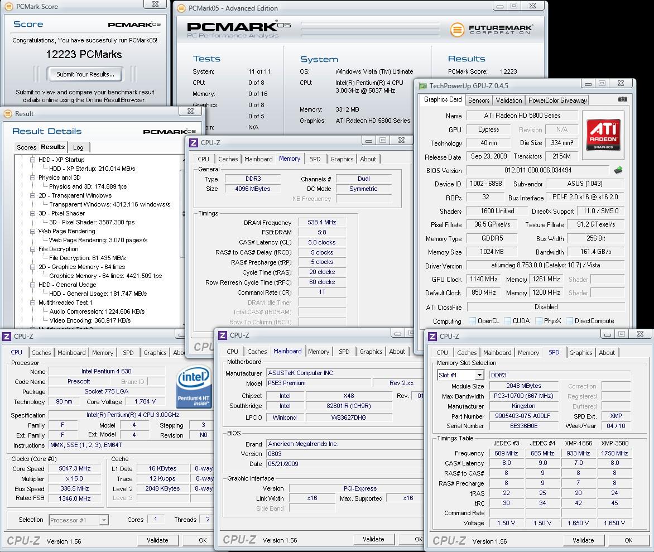Collapse the File Decryption tree node
The width and height of the screenshot is (654, 552).
(x=32, y=249)
